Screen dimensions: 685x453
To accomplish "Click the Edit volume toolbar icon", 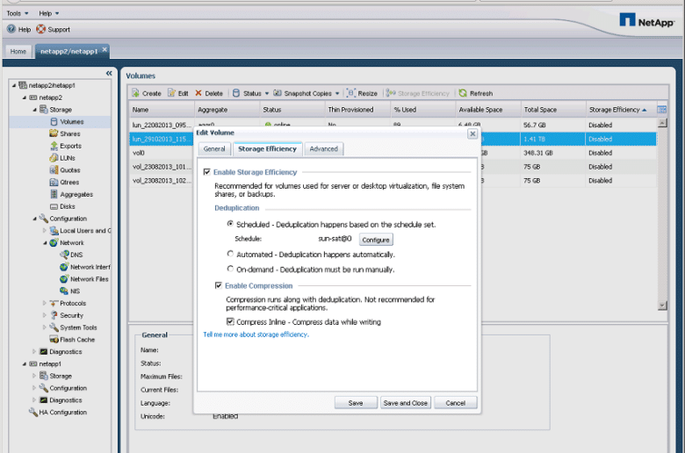I will (171, 93).
